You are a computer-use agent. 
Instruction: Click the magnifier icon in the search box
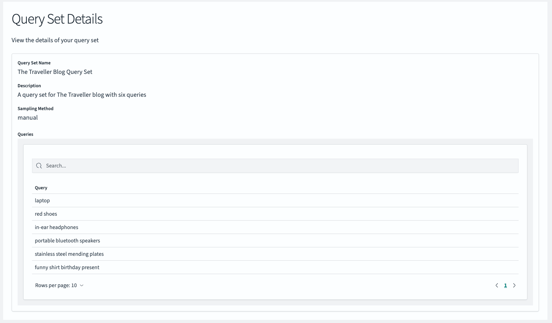(39, 166)
